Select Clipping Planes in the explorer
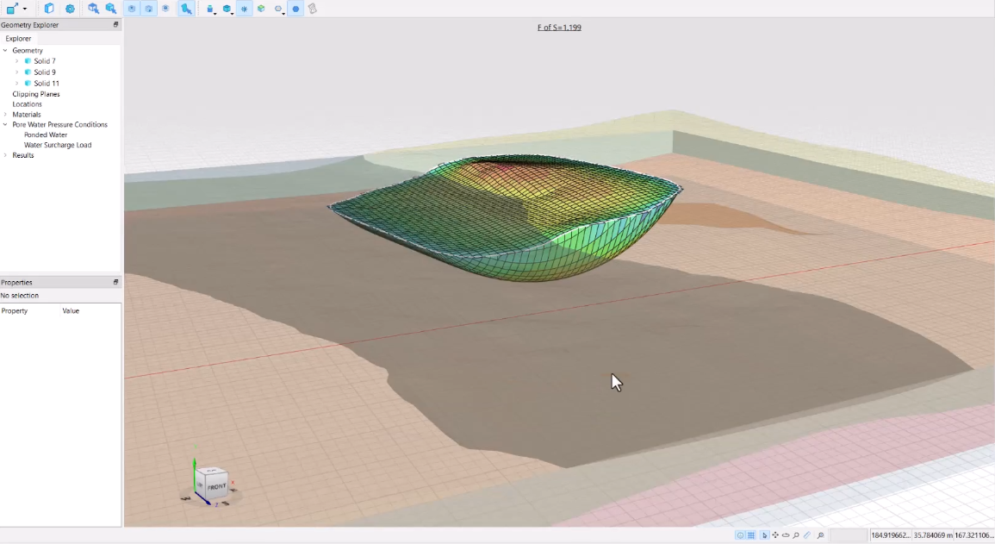Screen dimensions: 995x544 pos(35,94)
